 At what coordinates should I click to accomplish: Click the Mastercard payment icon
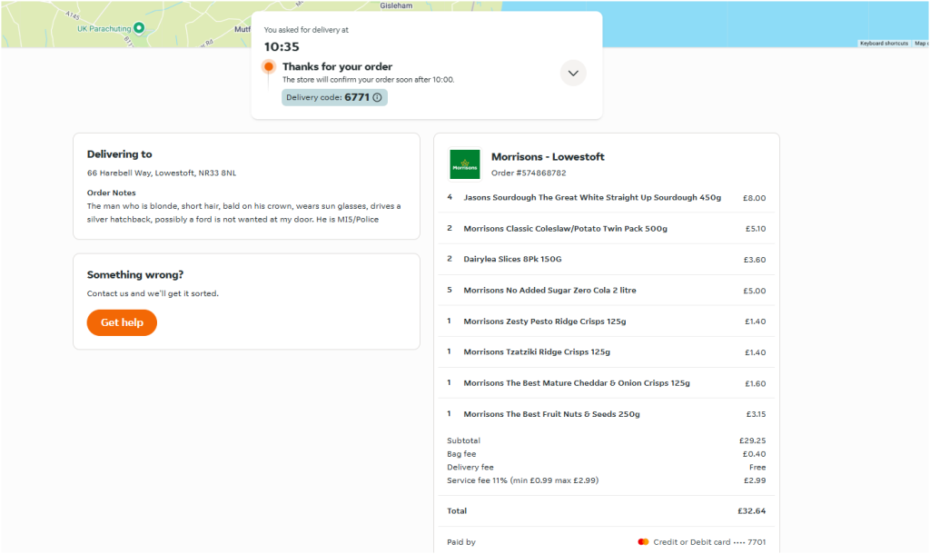tap(643, 541)
